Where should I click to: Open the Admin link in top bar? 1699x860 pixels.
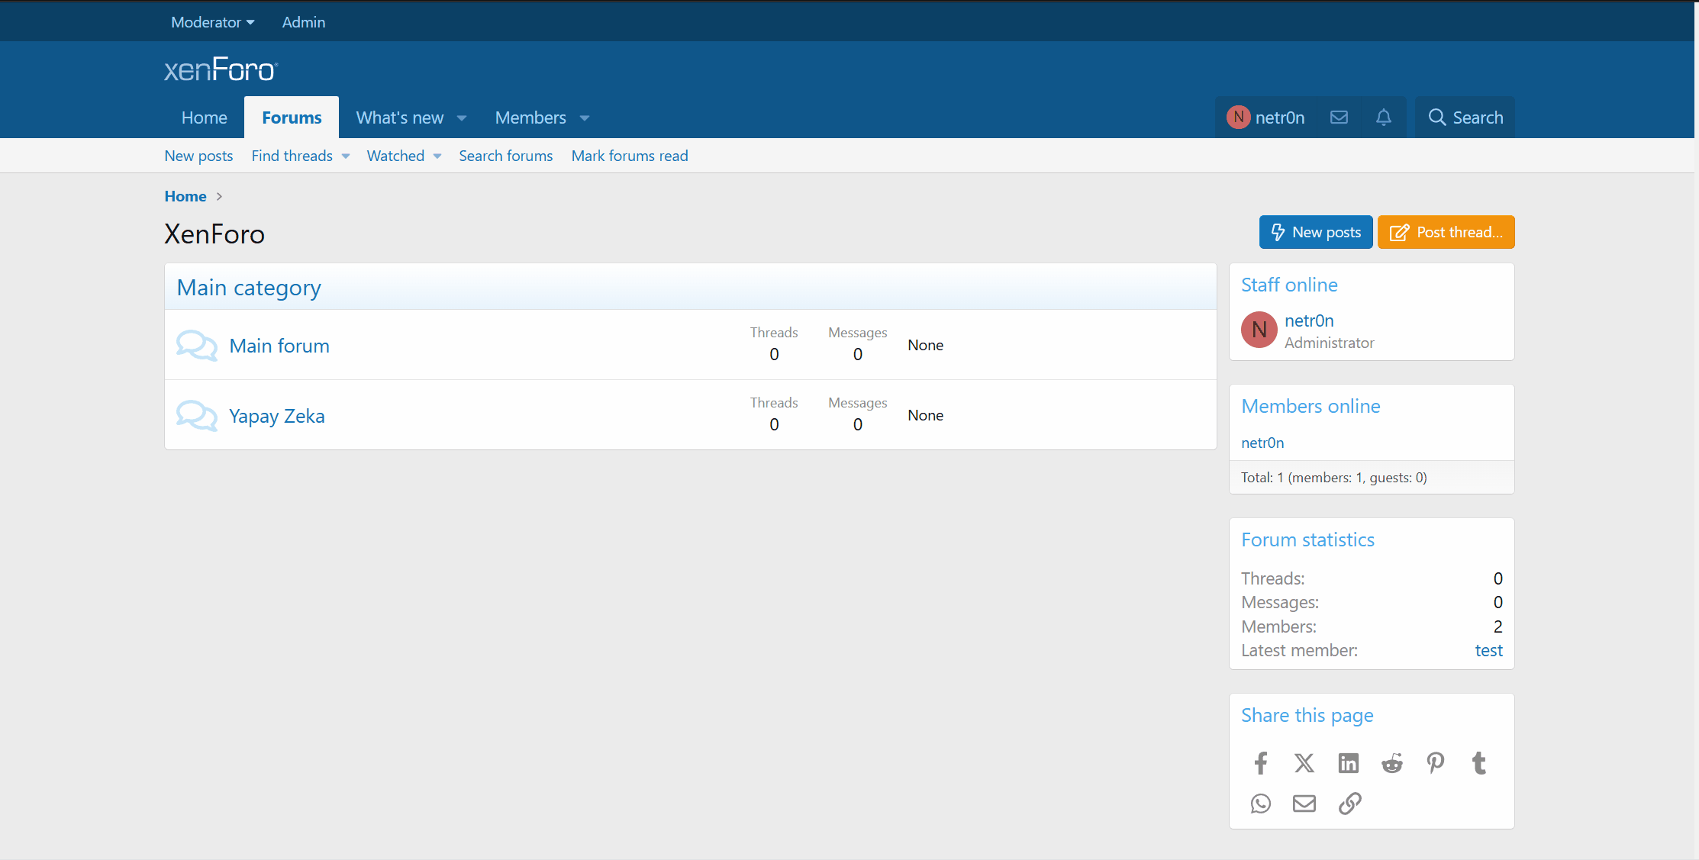304,22
